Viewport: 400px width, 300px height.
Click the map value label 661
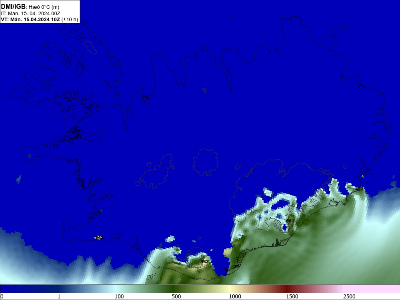point(290,221)
